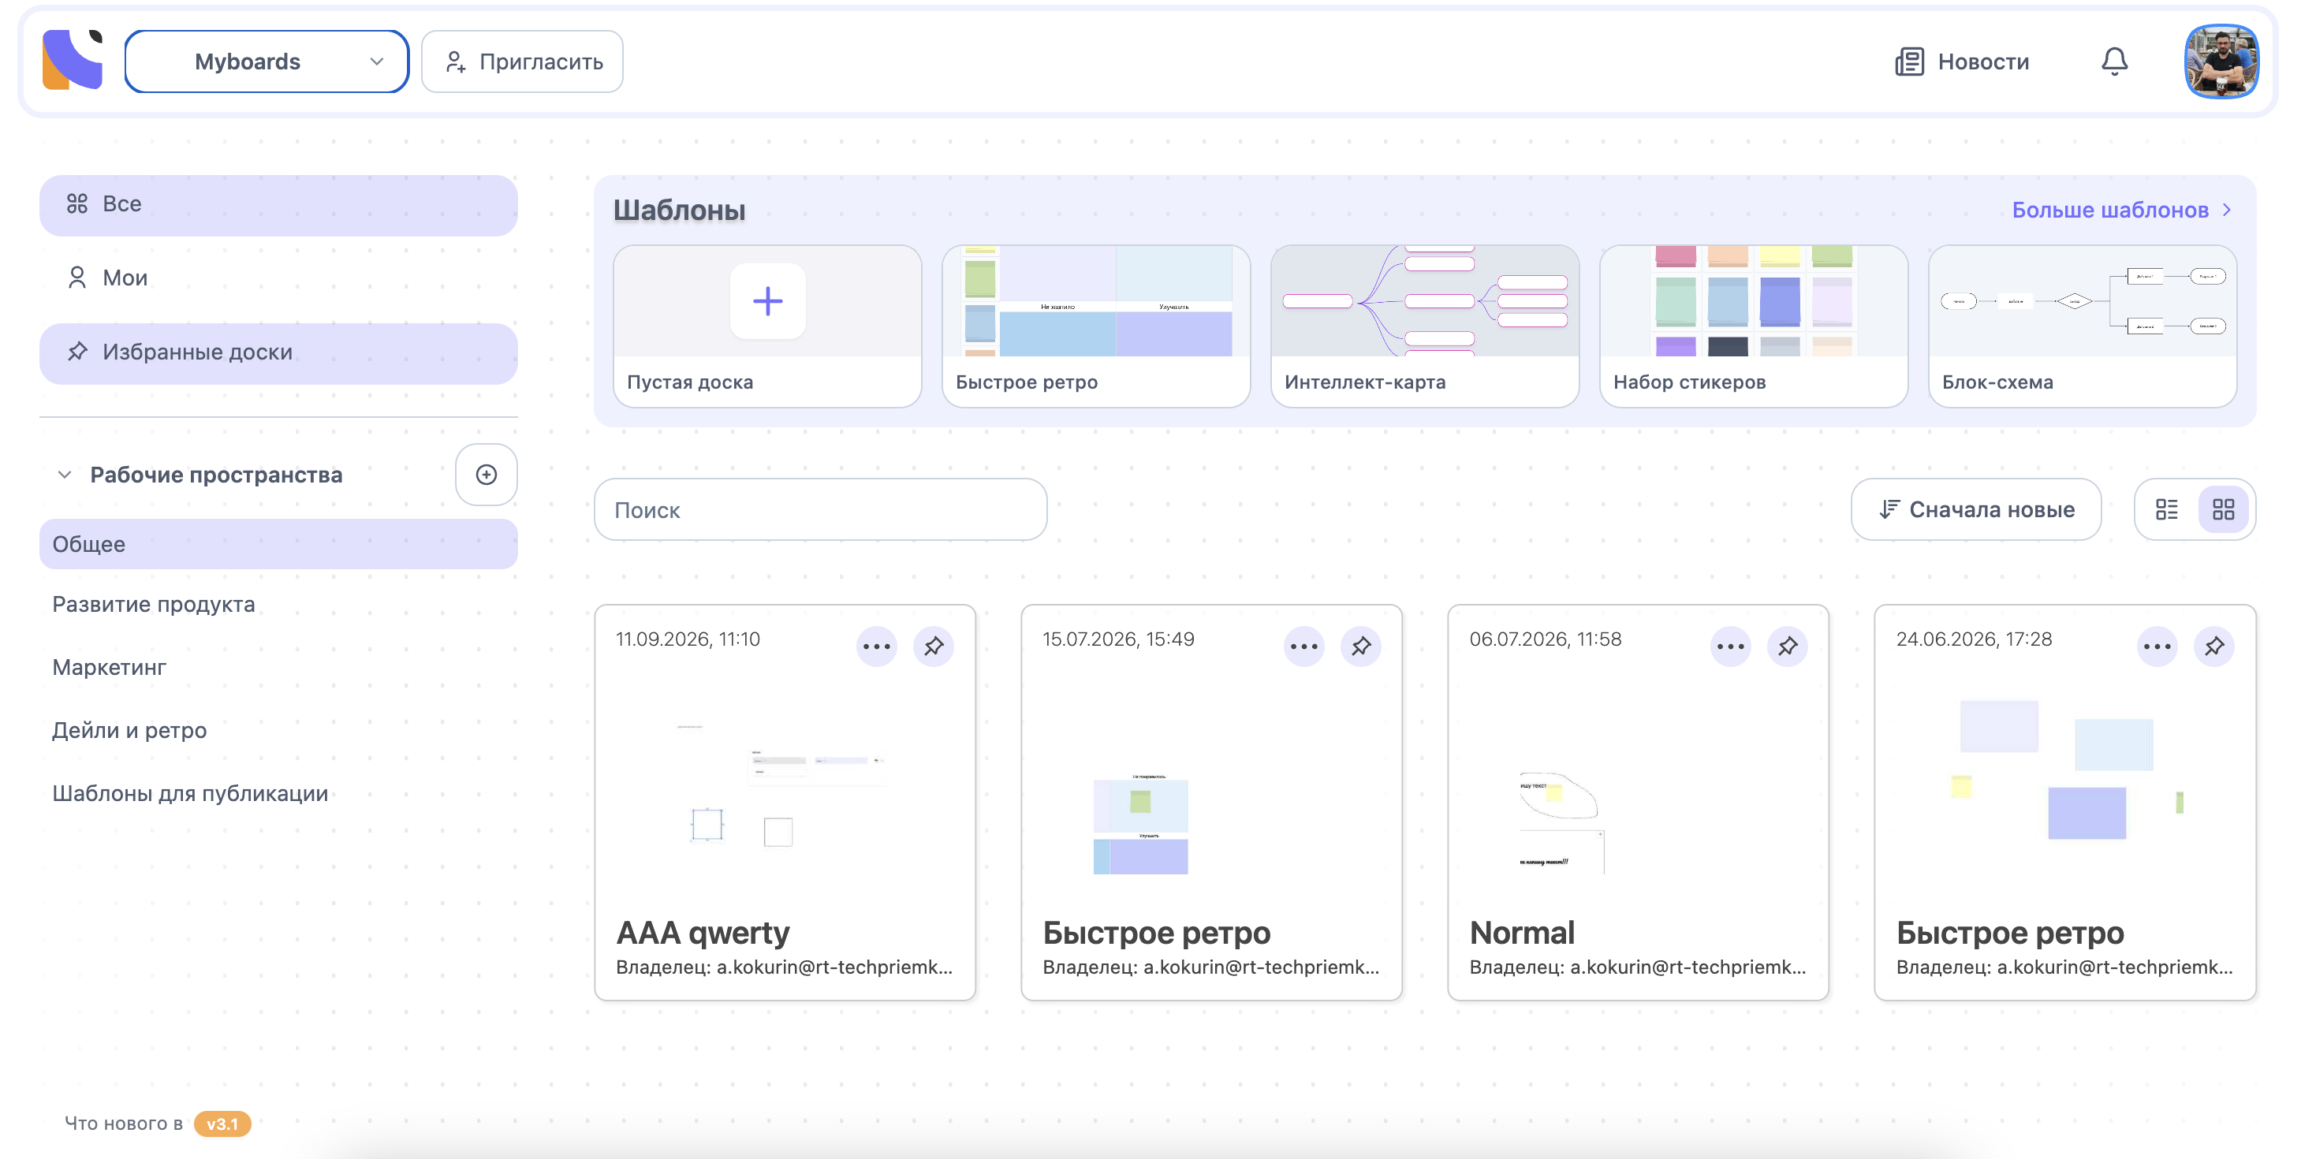Open the user profile avatar

2221,61
